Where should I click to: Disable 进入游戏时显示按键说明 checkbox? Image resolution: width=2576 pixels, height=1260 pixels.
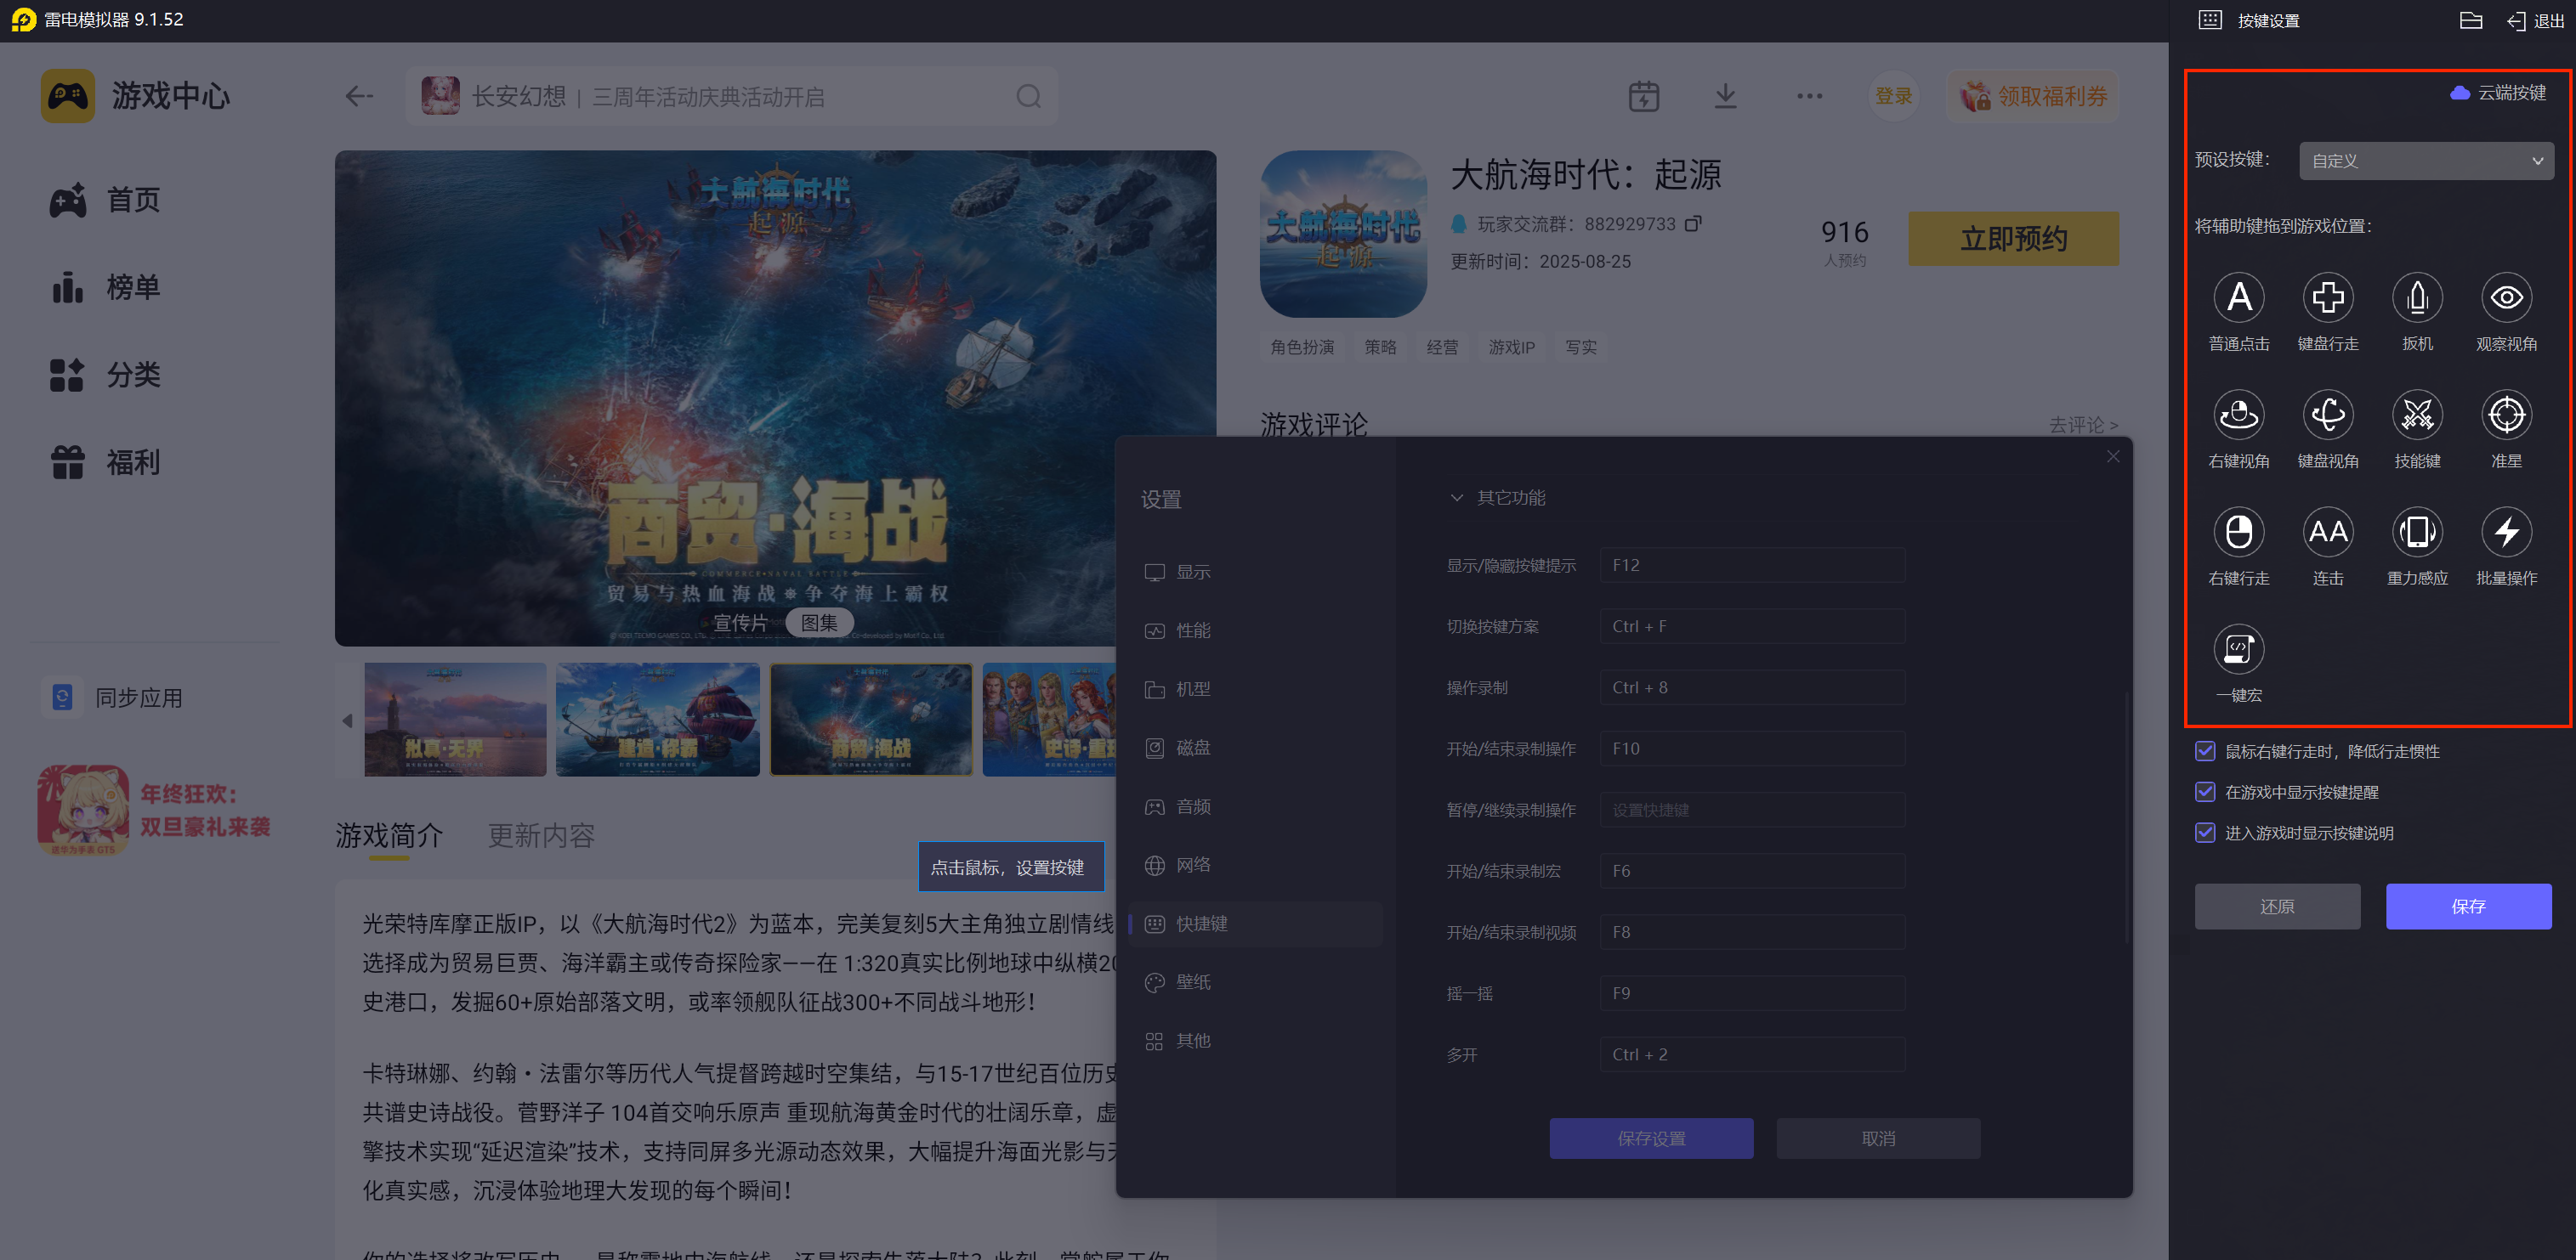pyautogui.click(x=2204, y=833)
